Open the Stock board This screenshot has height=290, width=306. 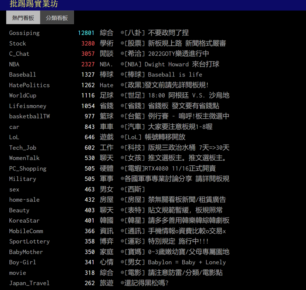pyautogui.click(x=18, y=43)
